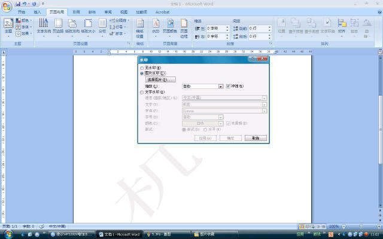Open Page Color (页面颜色) menu
Viewport: 383px width, 239px height.
tap(170, 27)
